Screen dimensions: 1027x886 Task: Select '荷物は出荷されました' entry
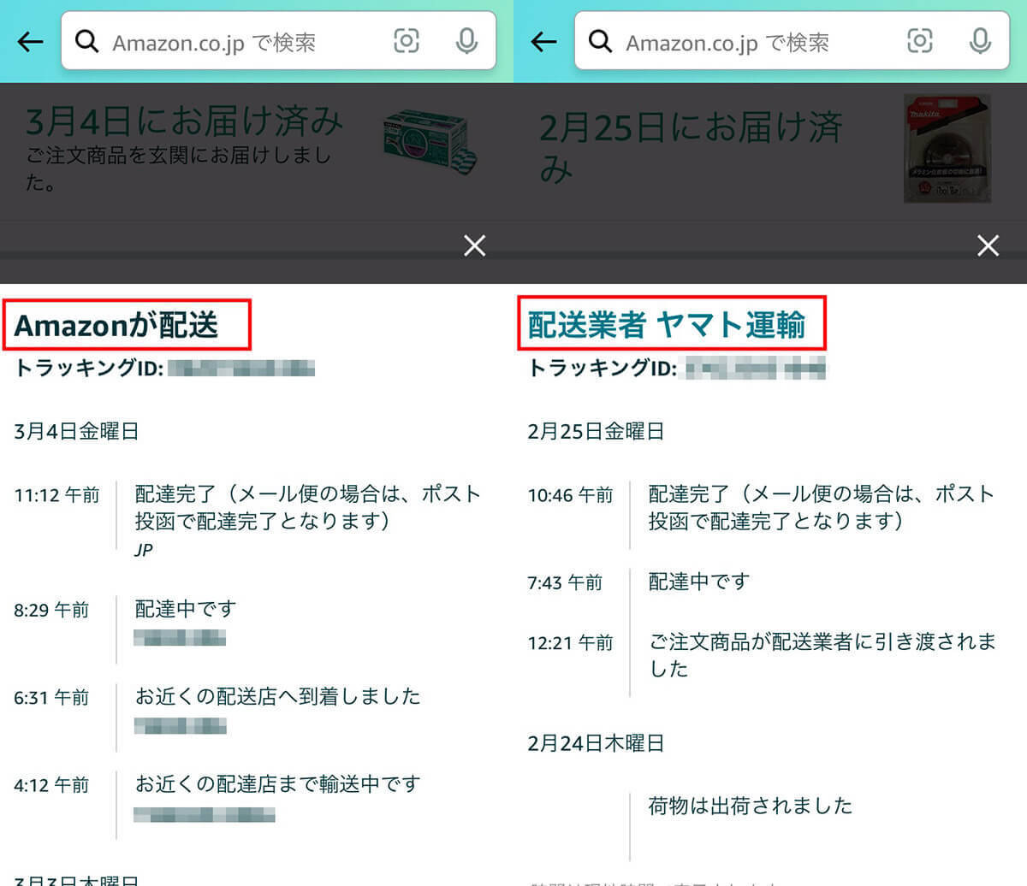(751, 806)
